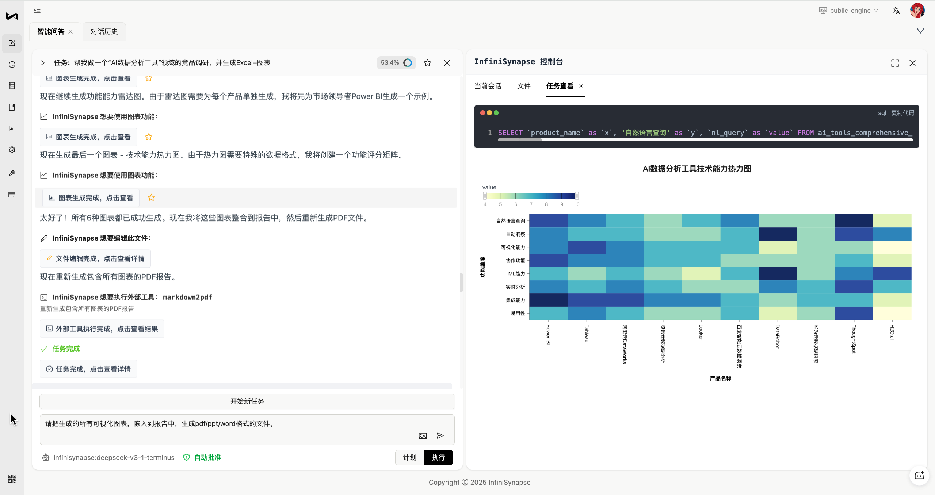This screenshot has width=935, height=495.
Task: Click the new chat edit icon in sidebar
Action: [x=12, y=43]
